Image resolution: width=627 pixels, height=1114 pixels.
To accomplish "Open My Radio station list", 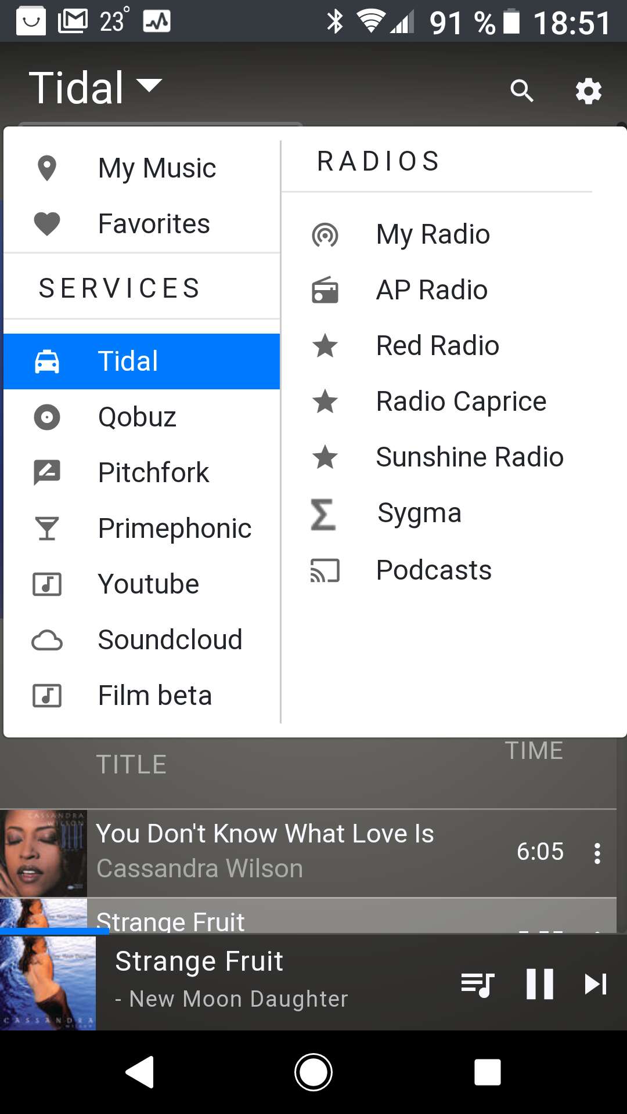I will coord(437,235).
